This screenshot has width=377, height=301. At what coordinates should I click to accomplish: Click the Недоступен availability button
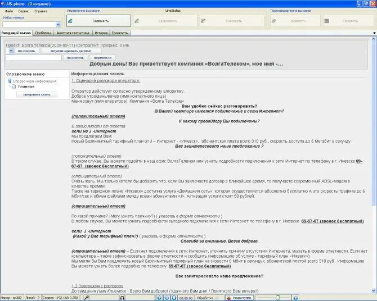[x=240, y=298]
